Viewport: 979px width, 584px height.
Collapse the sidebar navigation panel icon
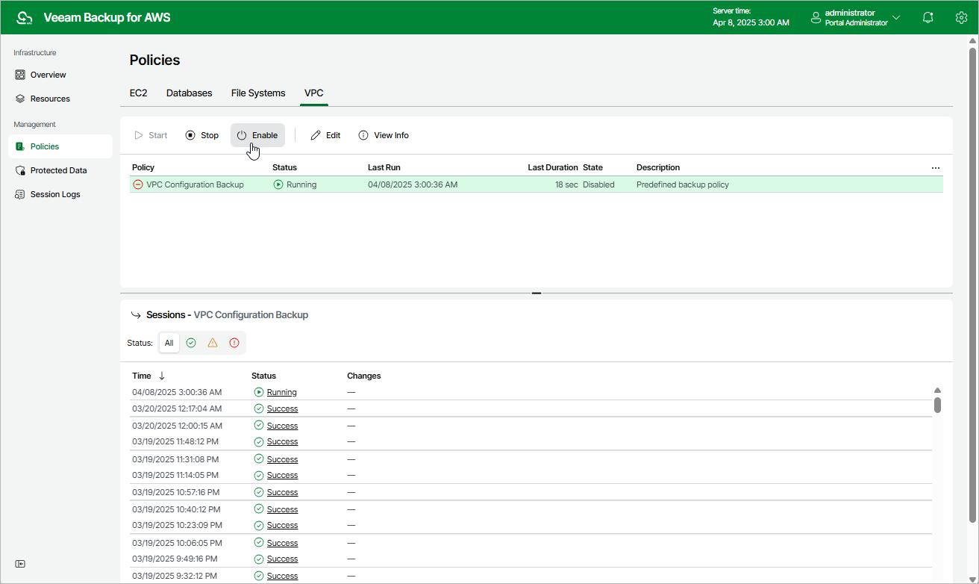(x=20, y=564)
